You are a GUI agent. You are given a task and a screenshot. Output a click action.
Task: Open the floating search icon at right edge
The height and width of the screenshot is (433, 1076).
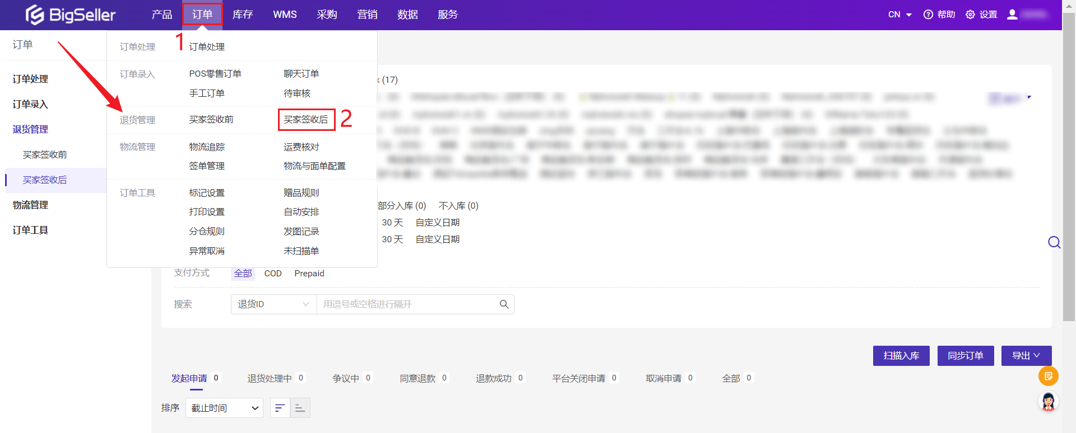(x=1054, y=242)
